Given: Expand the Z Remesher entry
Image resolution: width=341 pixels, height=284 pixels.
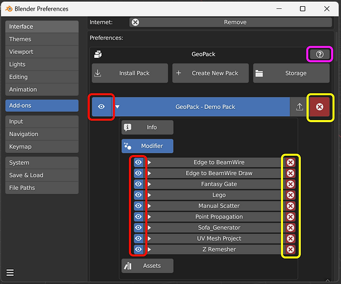Looking at the screenshot, I should coord(149,249).
